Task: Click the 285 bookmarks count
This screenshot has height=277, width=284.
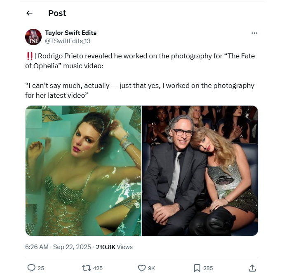Action: [x=208, y=268]
